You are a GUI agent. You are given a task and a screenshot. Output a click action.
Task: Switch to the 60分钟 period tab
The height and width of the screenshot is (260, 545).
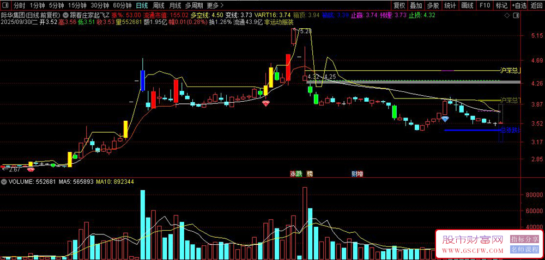click(122, 5)
